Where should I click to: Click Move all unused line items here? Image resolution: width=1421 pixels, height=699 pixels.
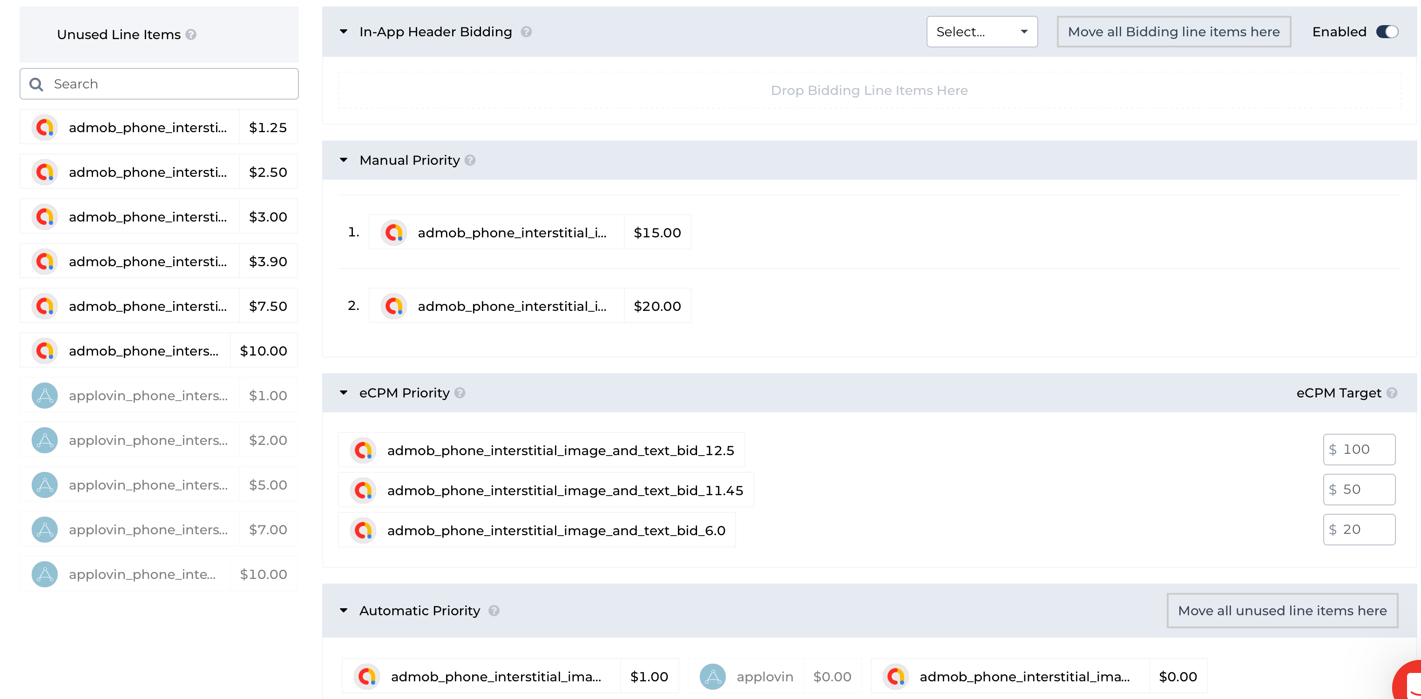pos(1282,611)
